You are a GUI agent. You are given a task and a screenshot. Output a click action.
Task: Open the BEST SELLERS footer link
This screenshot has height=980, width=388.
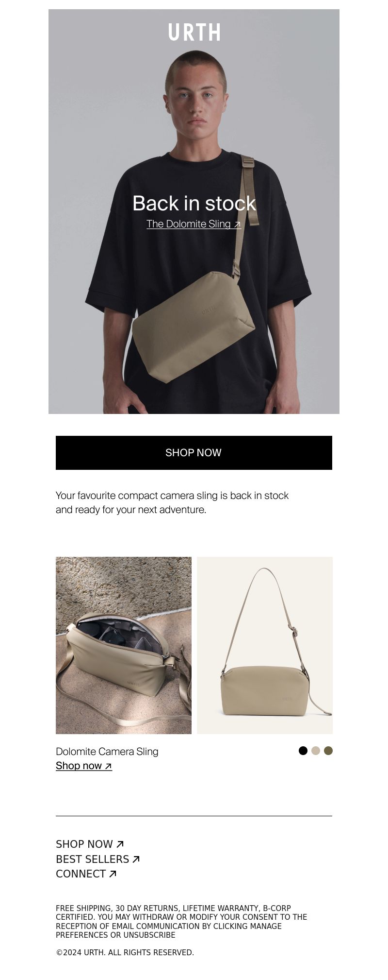pyautogui.click(x=98, y=859)
